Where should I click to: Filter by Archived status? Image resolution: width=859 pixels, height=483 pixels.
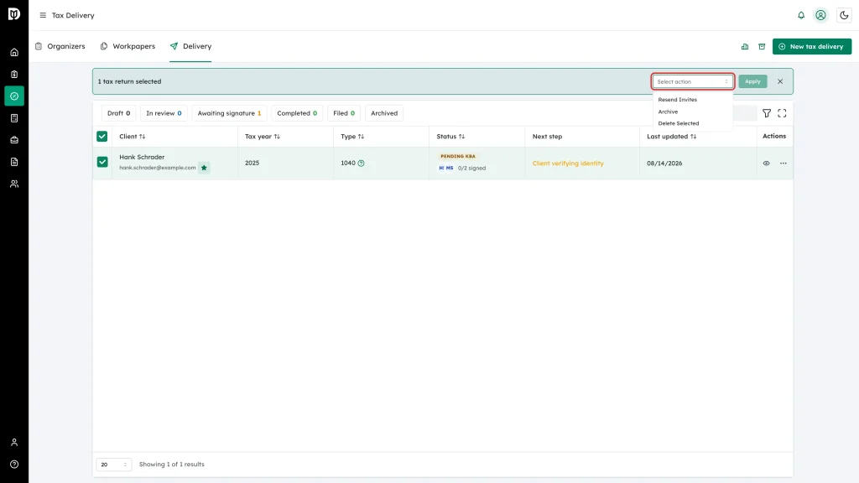pyautogui.click(x=384, y=113)
